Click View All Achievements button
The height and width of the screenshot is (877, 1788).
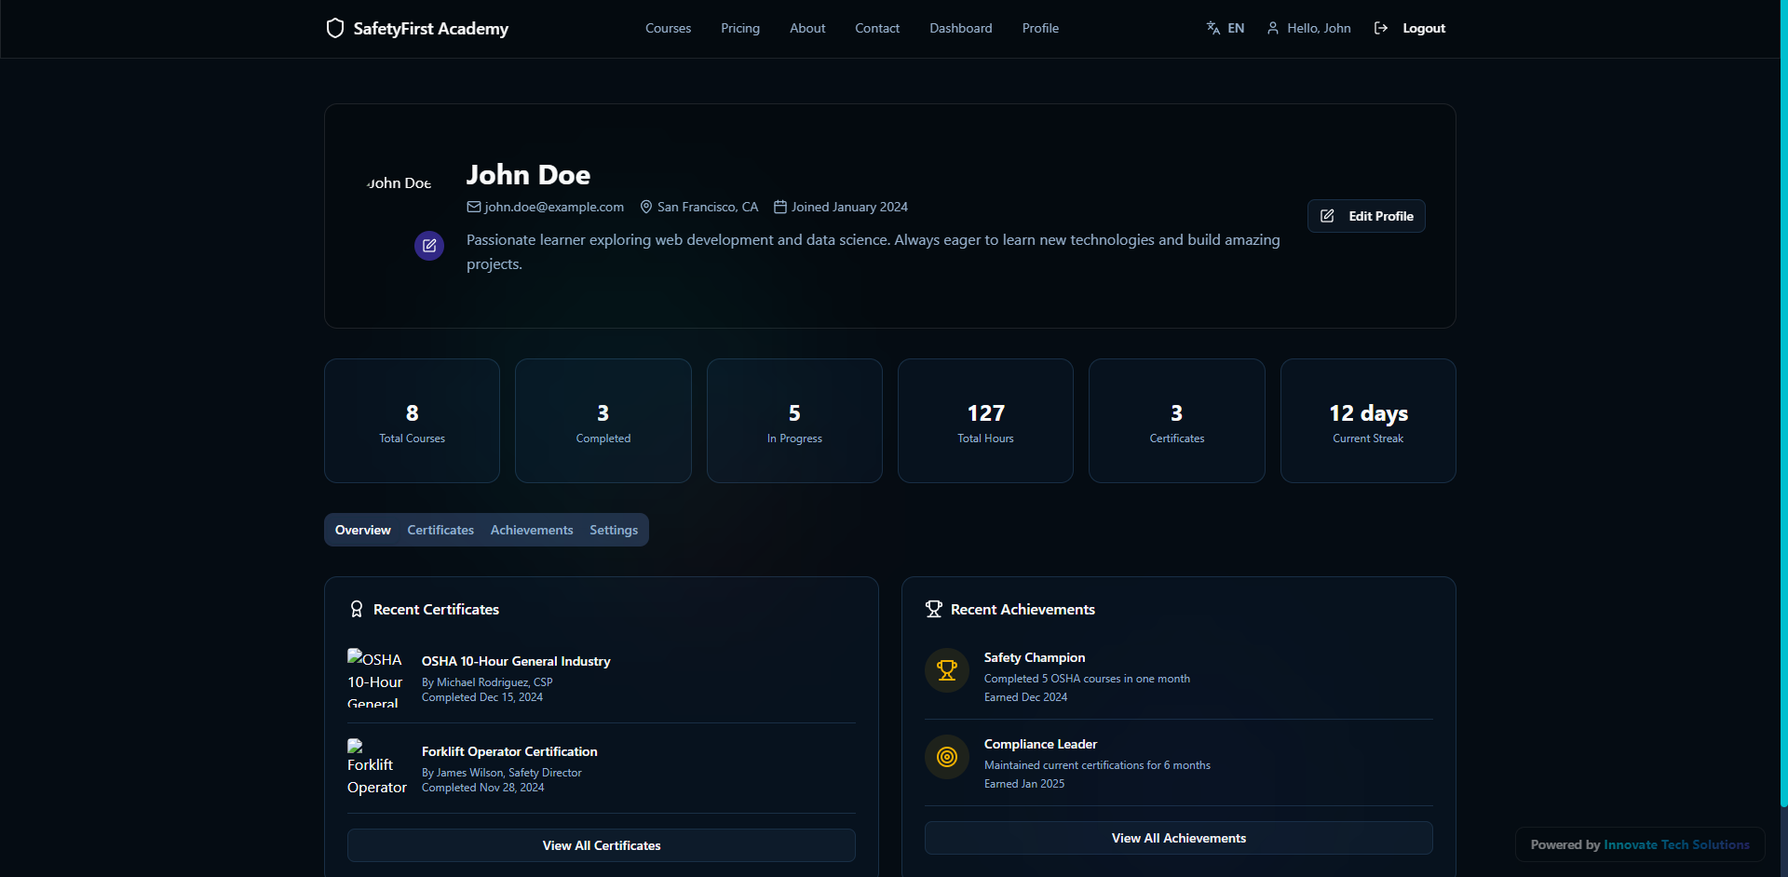point(1178,838)
